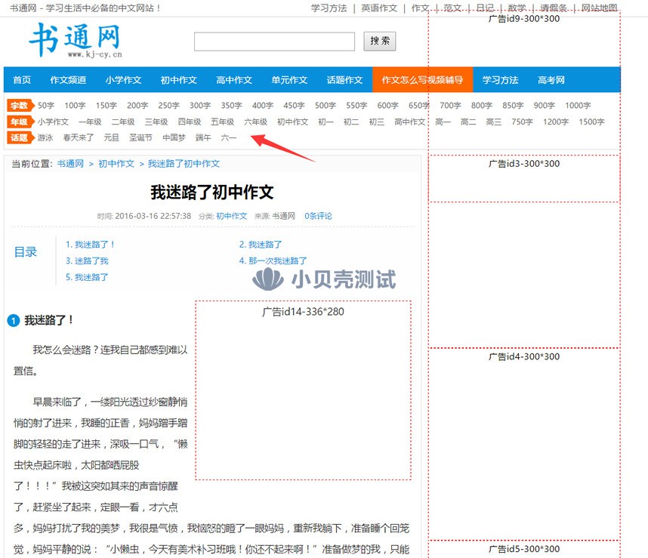Focus the search text box

point(274,42)
